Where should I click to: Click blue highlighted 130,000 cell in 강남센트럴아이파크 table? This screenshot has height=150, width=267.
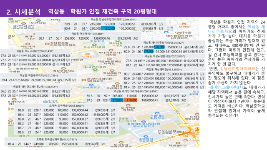tap(108, 29)
